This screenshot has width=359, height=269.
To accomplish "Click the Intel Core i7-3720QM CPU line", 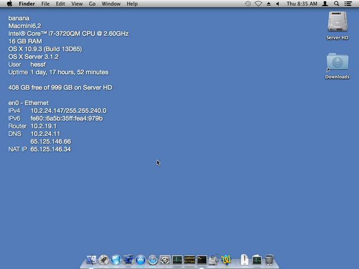I will pos(68,33).
